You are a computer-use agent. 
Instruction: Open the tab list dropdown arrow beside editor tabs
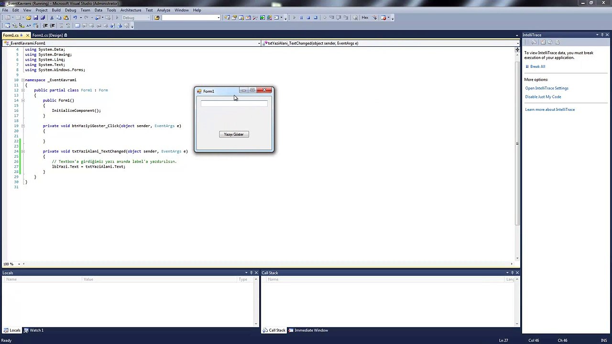[x=517, y=35]
